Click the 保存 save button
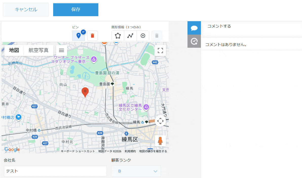This screenshot has height=178, width=302. tap(76, 10)
